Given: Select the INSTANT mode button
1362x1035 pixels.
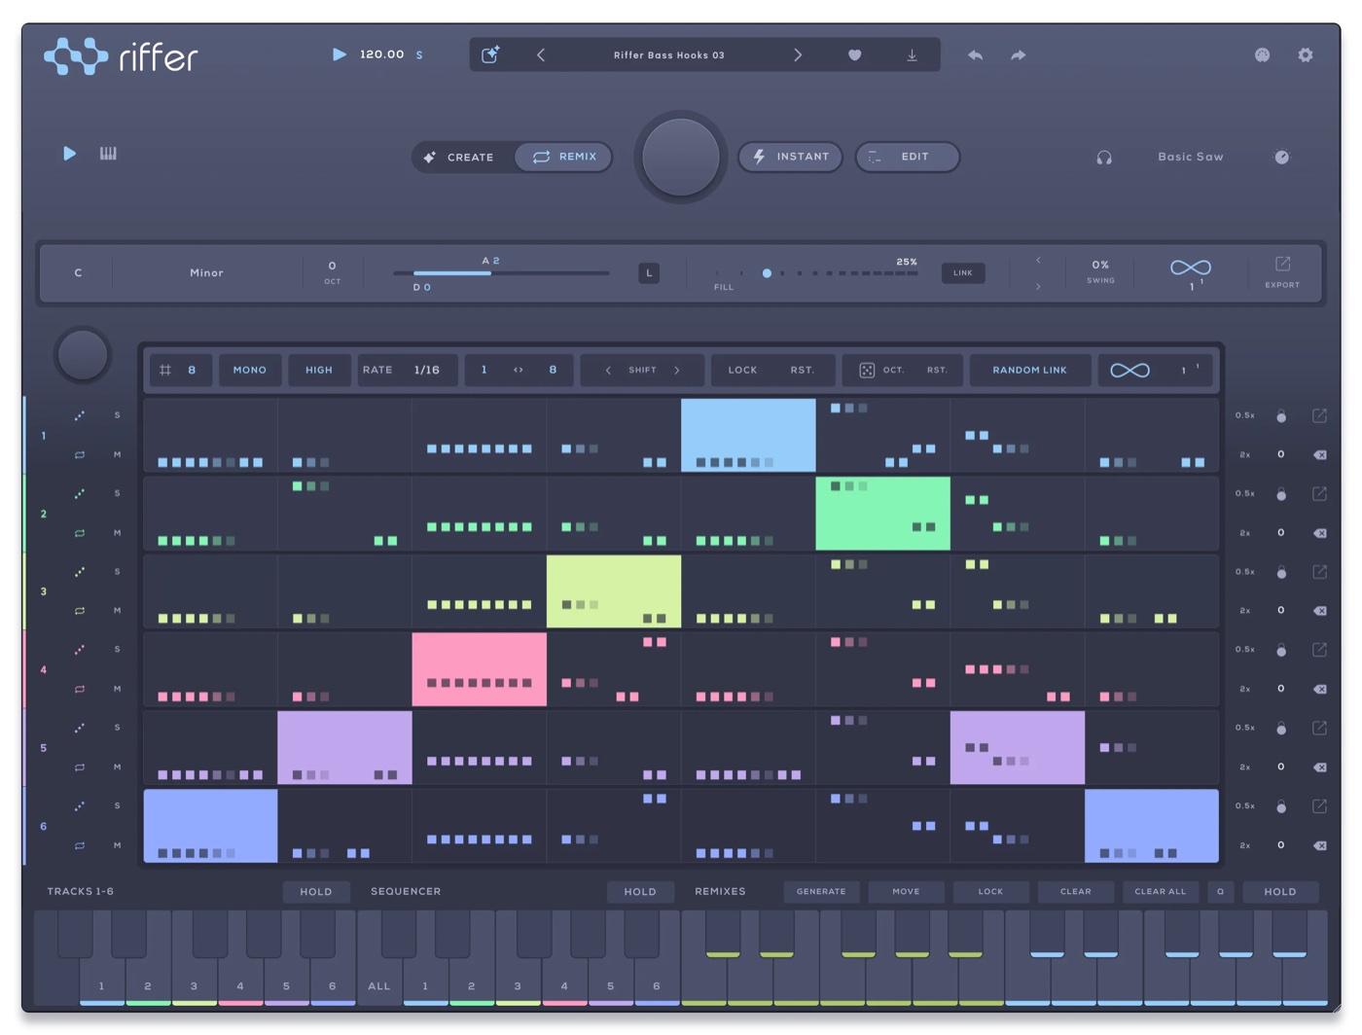Looking at the screenshot, I should 791,157.
